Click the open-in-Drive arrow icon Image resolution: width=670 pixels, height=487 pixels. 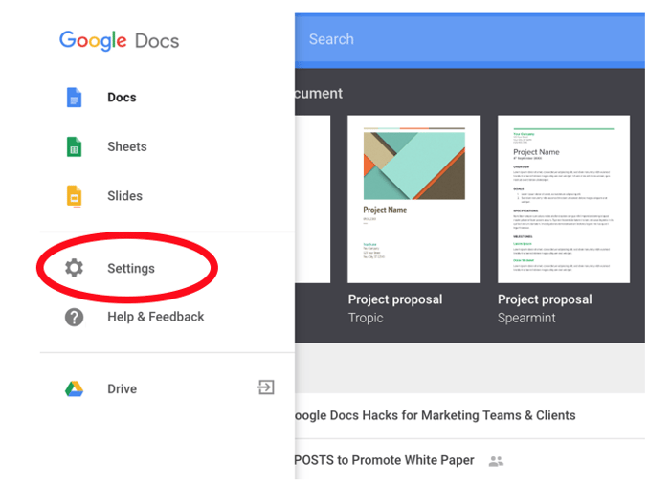(x=265, y=387)
